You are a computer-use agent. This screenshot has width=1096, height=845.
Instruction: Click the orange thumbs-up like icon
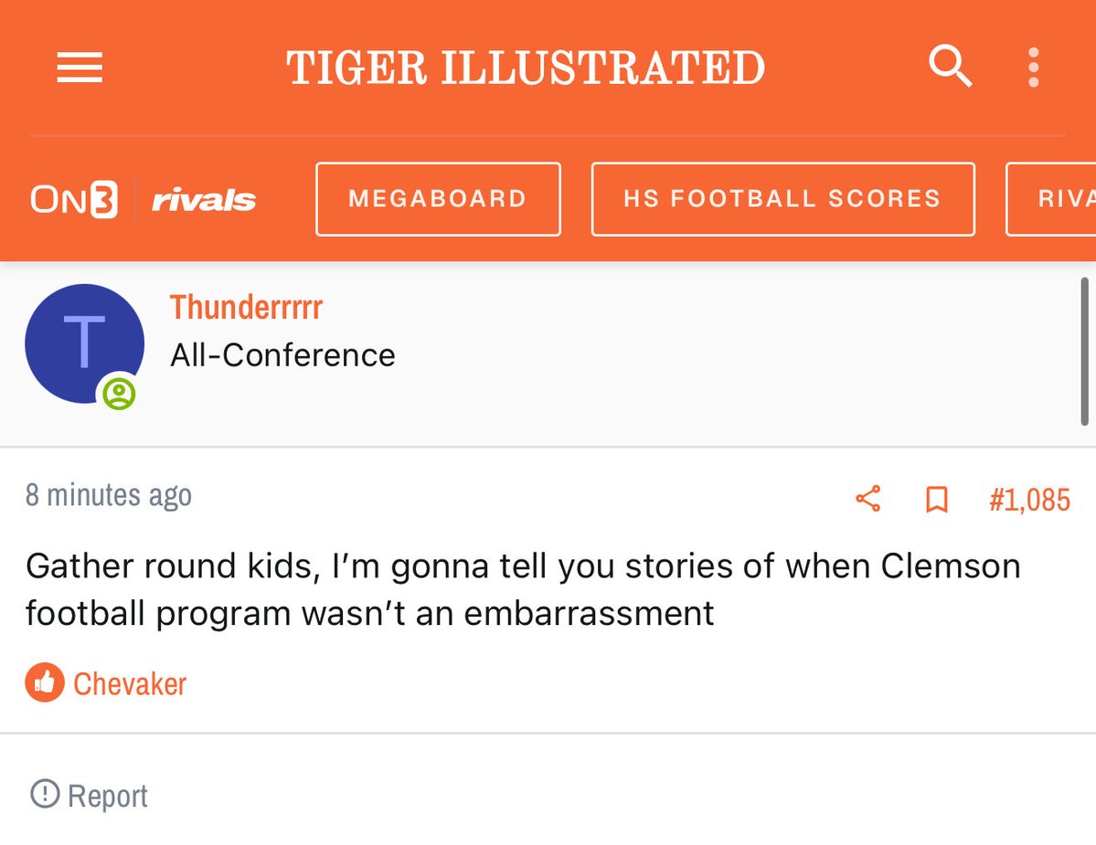[x=44, y=683]
